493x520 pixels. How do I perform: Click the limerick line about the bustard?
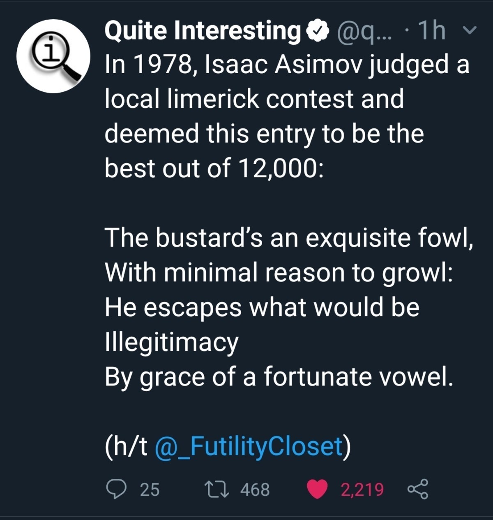pyautogui.click(x=289, y=238)
